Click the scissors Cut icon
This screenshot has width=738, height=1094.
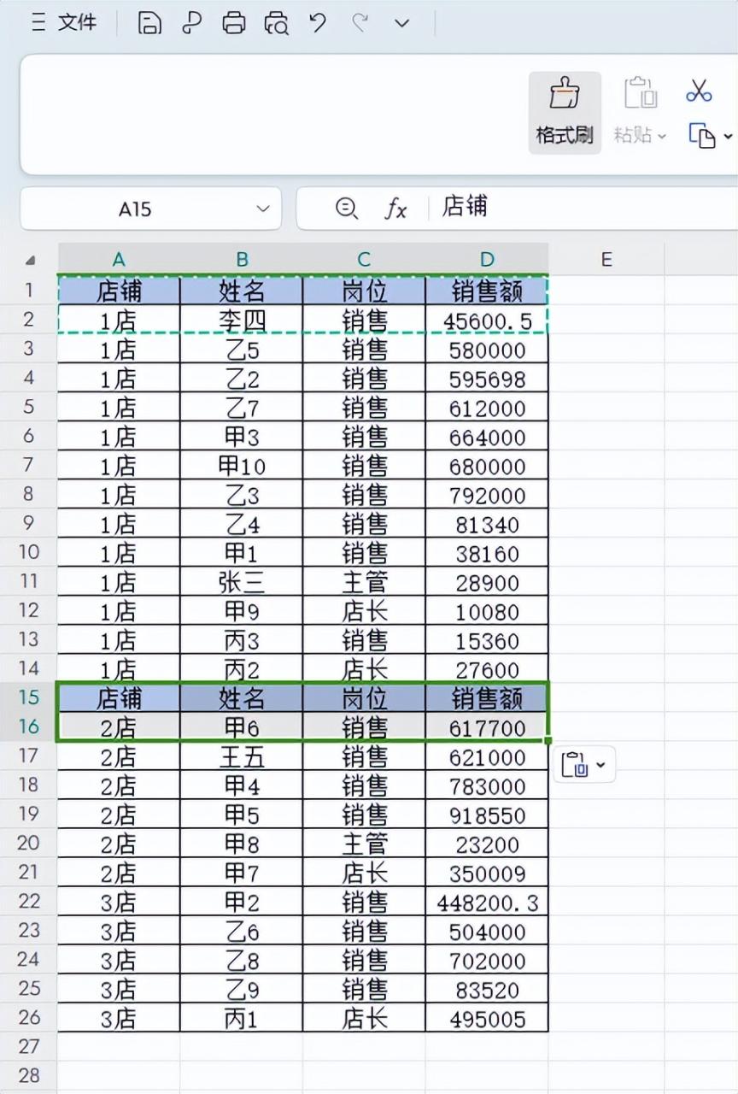click(x=699, y=90)
